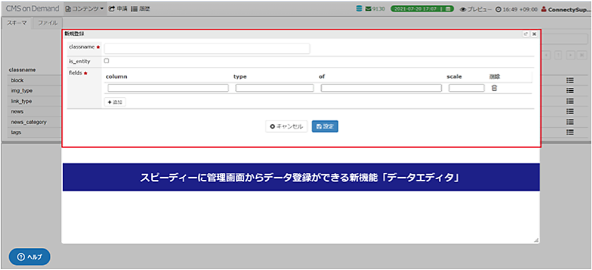Viewport: 592px width, 270px height.
Task: Click the database icon in top bar
Action: click(359, 9)
